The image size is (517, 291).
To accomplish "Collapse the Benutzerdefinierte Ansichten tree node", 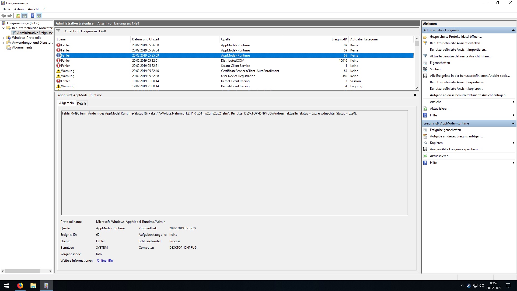I will (3, 28).
